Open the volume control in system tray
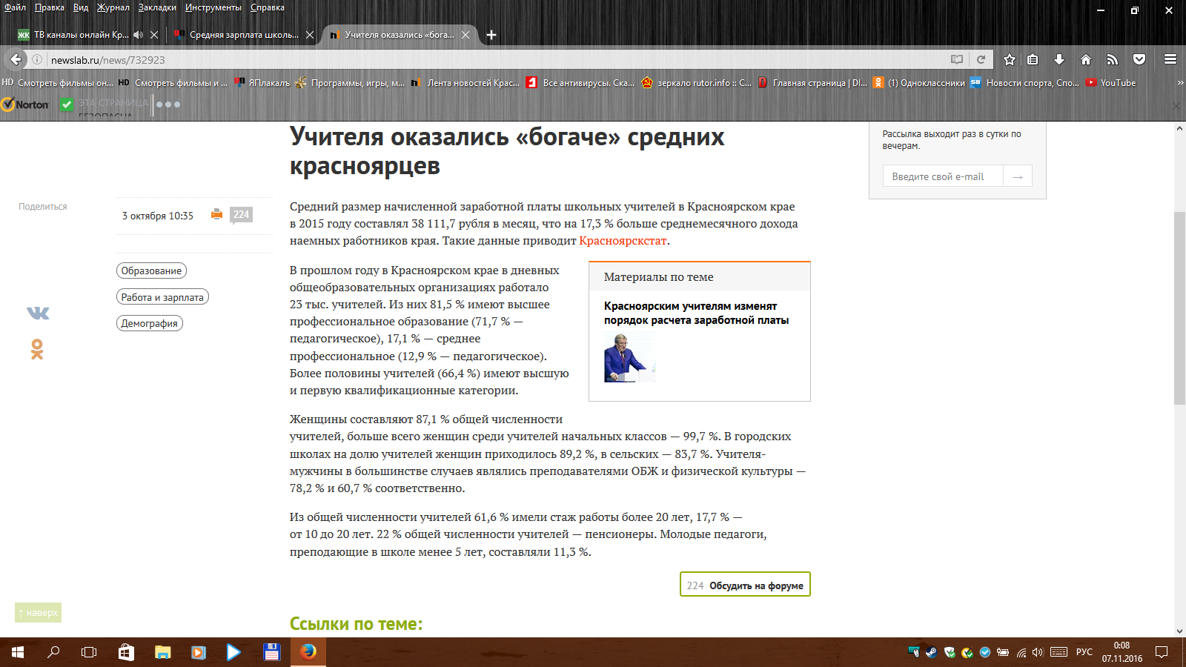 1038,652
